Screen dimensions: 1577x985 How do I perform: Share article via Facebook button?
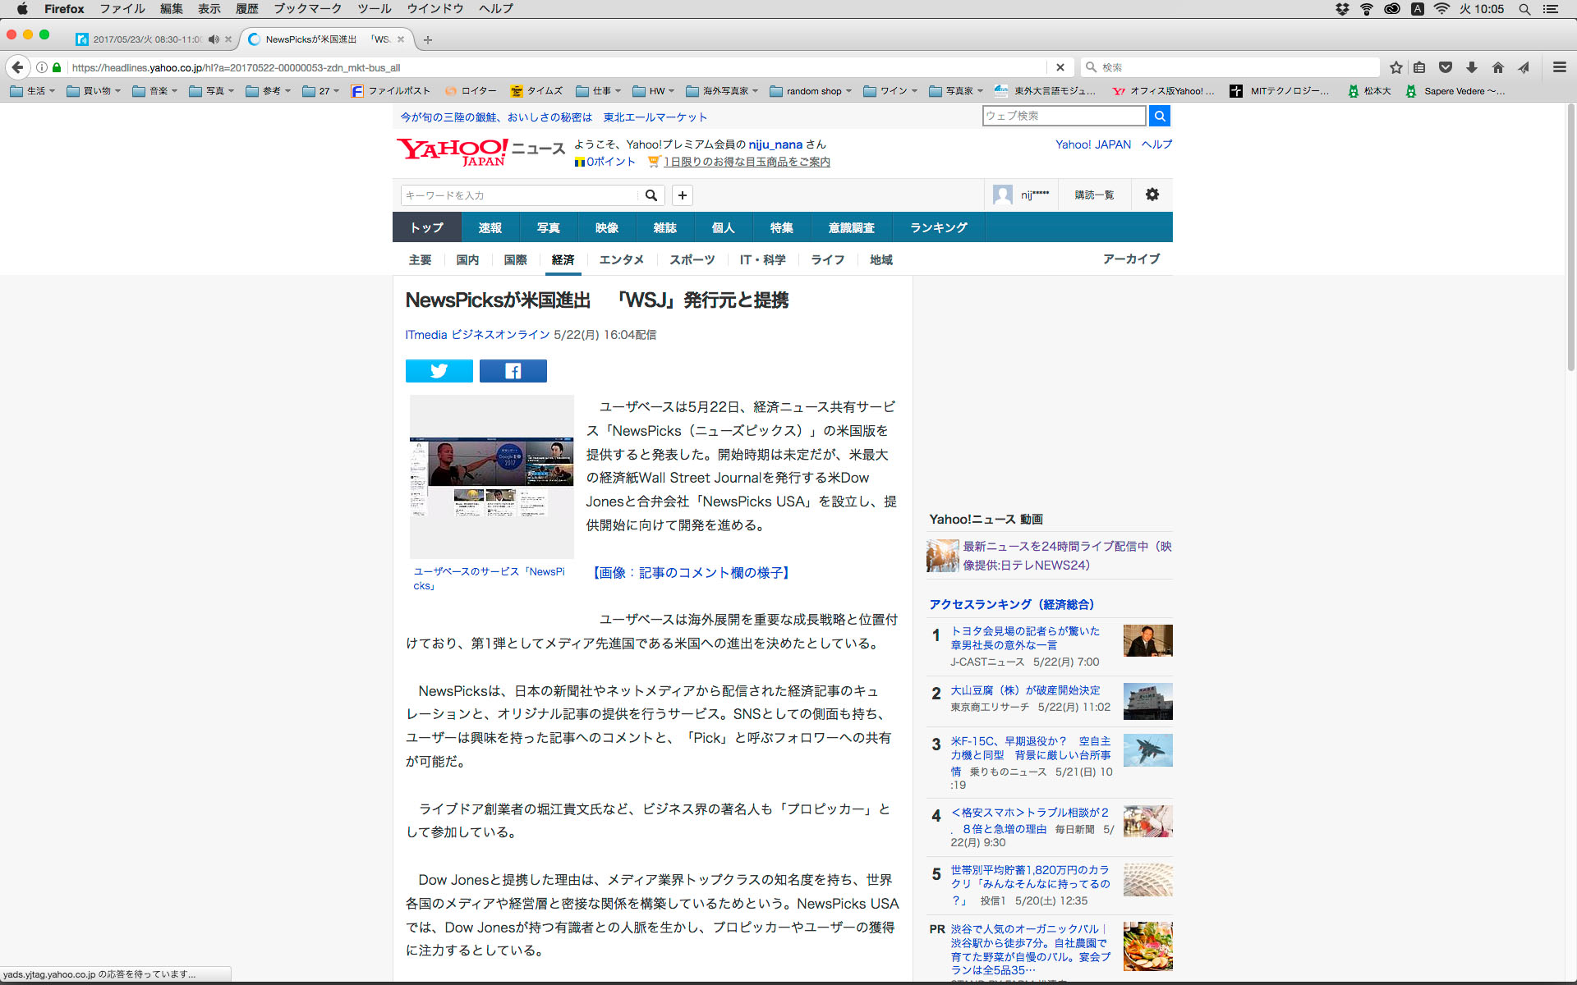tap(513, 371)
